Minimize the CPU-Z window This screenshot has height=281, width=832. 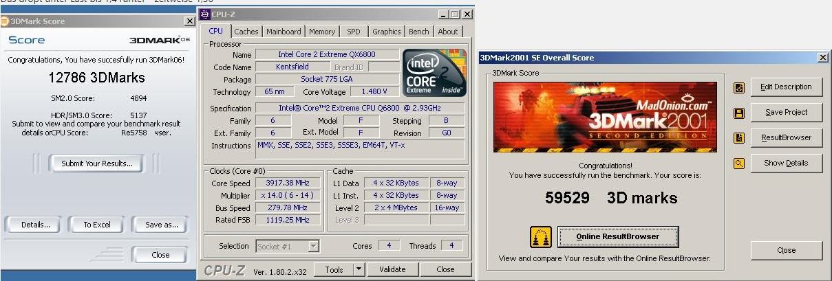coord(442,14)
